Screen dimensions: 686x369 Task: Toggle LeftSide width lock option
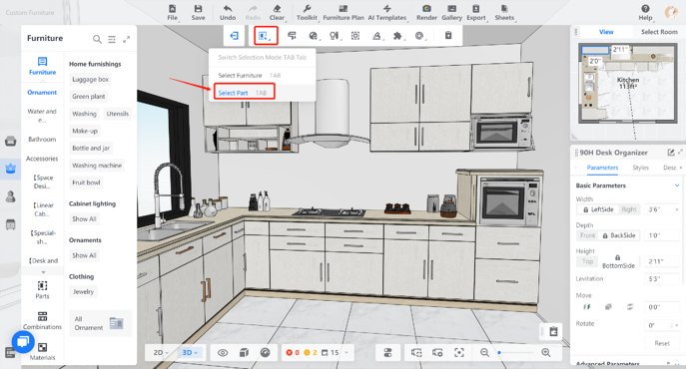pyautogui.click(x=597, y=209)
